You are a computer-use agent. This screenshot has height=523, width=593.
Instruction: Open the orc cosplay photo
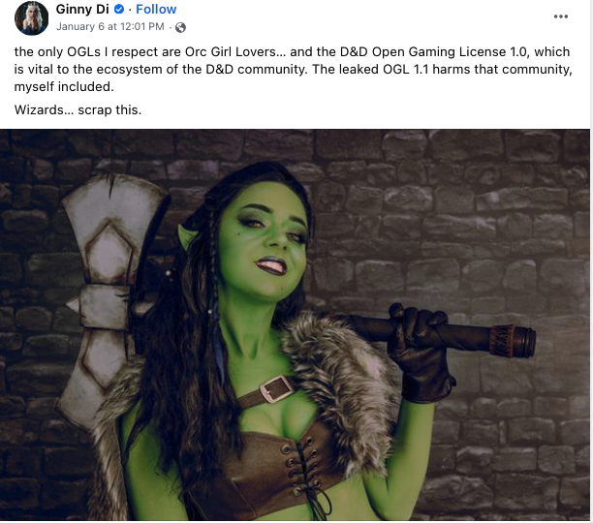point(295,325)
